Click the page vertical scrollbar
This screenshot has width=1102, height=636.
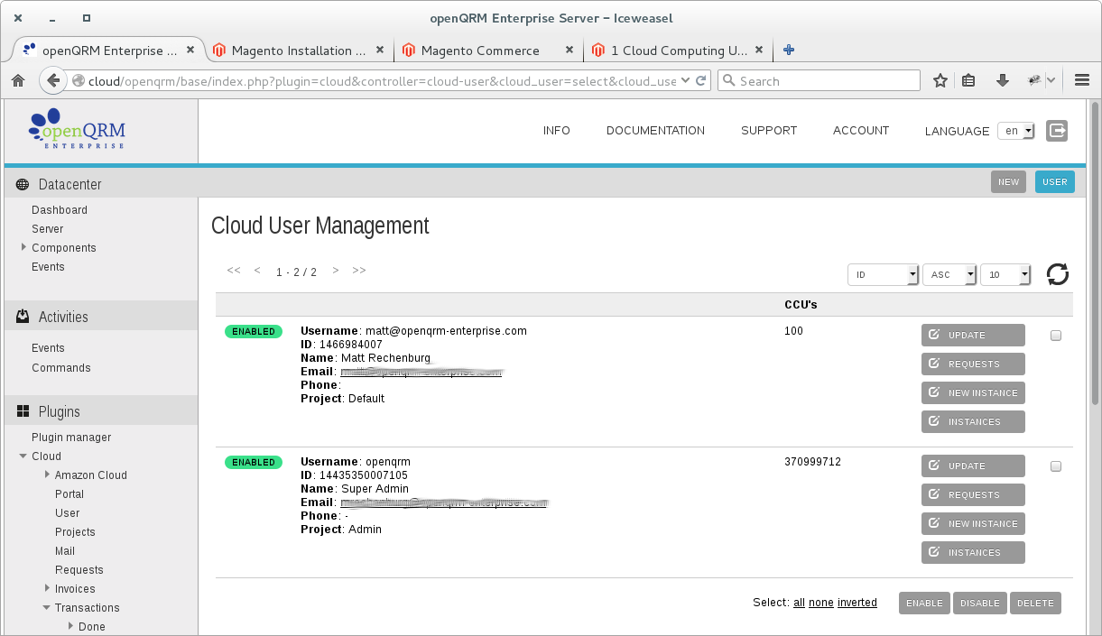tap(1096, 253)
